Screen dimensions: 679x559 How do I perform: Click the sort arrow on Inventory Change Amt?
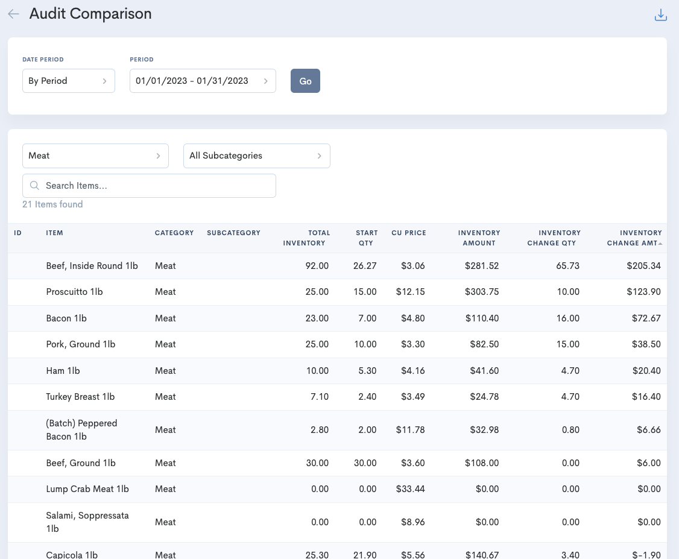[660, 242]
